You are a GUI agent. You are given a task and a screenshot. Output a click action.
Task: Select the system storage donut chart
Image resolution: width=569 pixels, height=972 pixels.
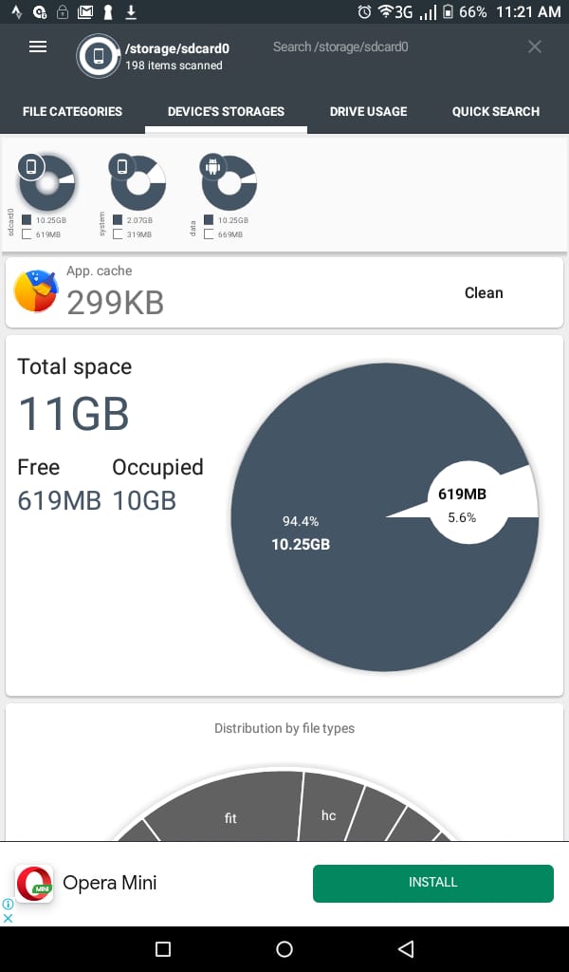pyautogui.click(x=138, y=183)
